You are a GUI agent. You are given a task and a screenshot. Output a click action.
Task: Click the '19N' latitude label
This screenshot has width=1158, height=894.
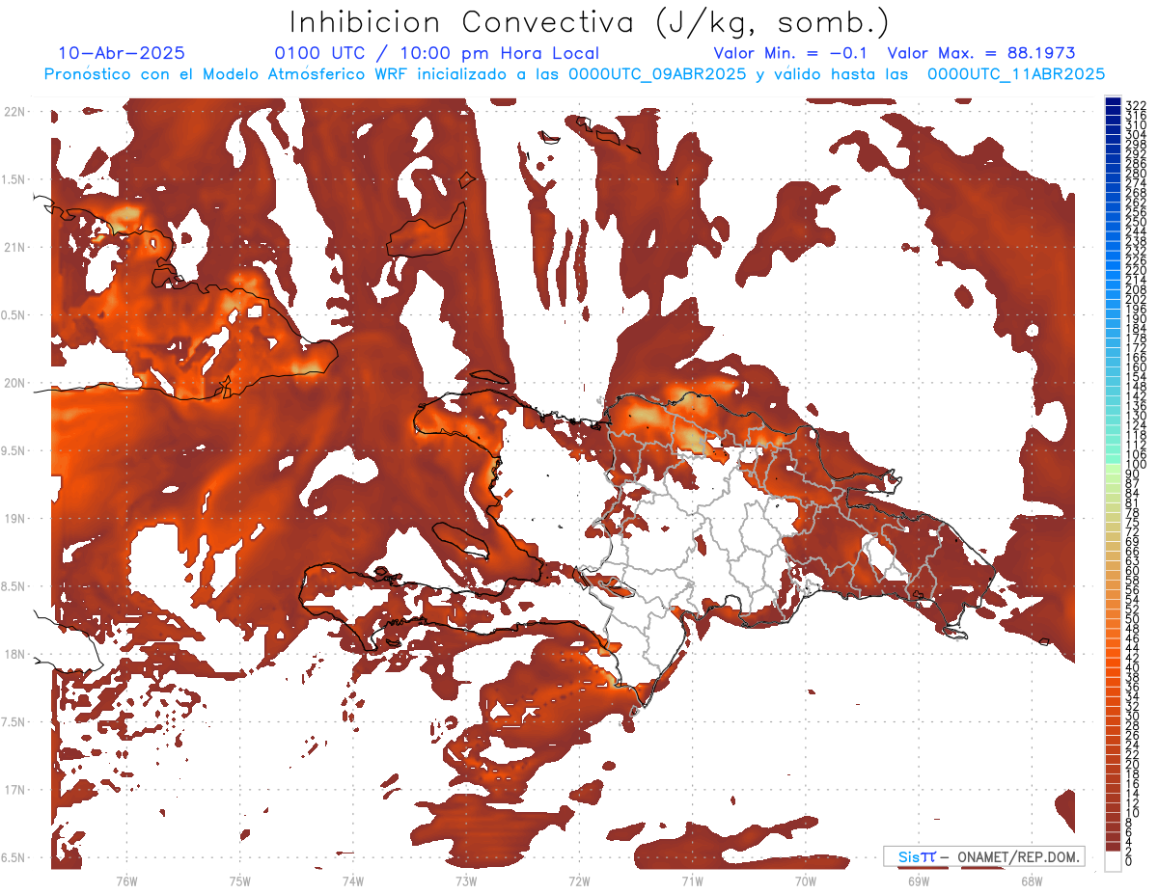coord(14,518)
